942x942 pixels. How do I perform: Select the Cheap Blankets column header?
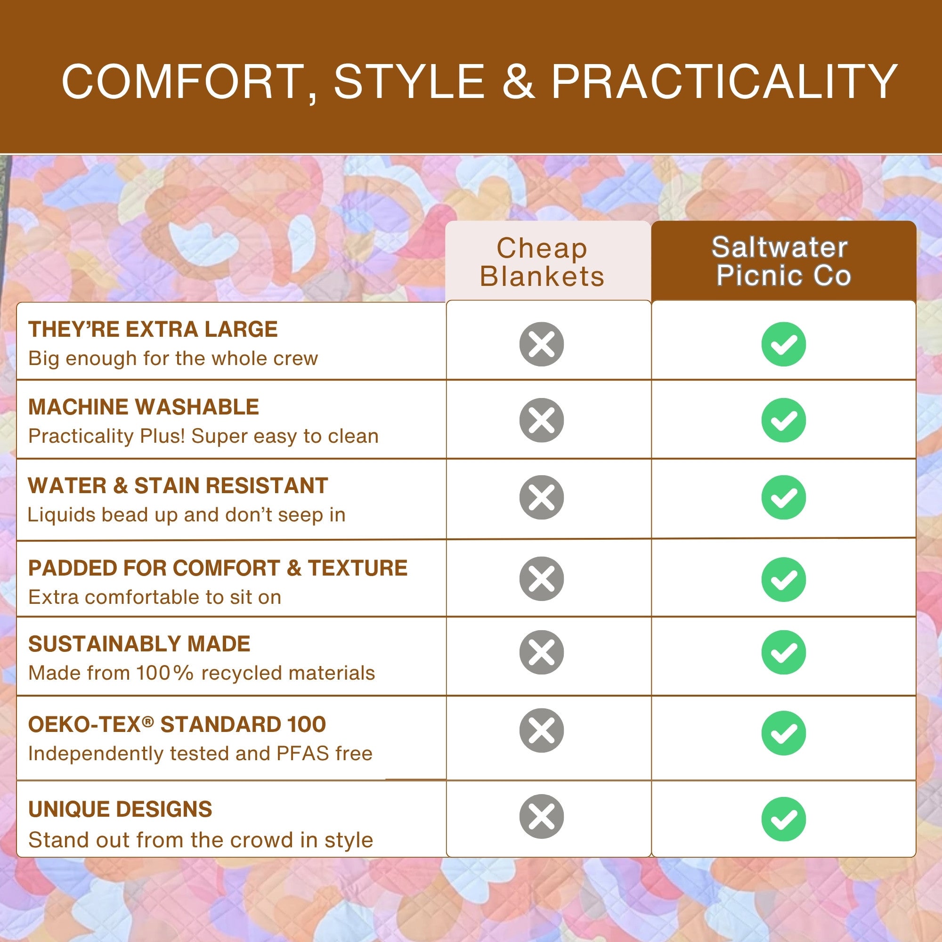click(x=548, y=261)
